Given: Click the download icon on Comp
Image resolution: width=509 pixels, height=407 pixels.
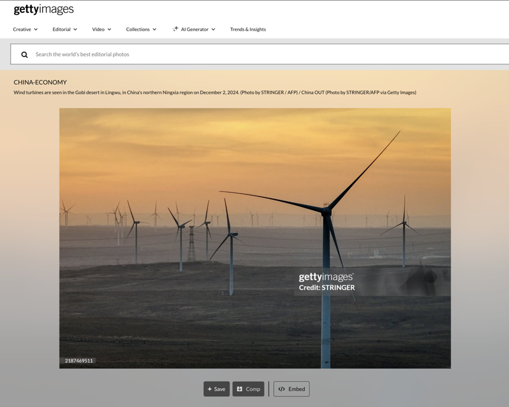Looking at the screenshot, I should pos(239,389).
